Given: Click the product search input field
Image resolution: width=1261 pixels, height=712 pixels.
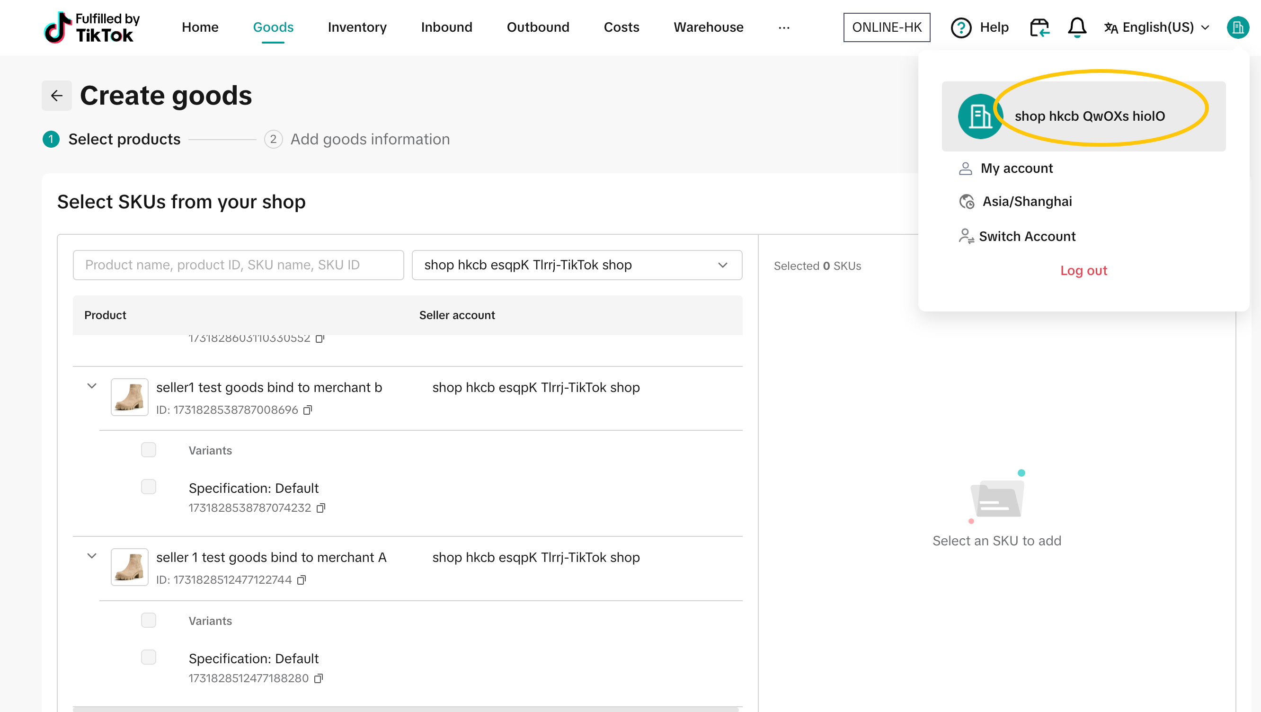Looking at the screenshot, I should (x=238, y=265).
